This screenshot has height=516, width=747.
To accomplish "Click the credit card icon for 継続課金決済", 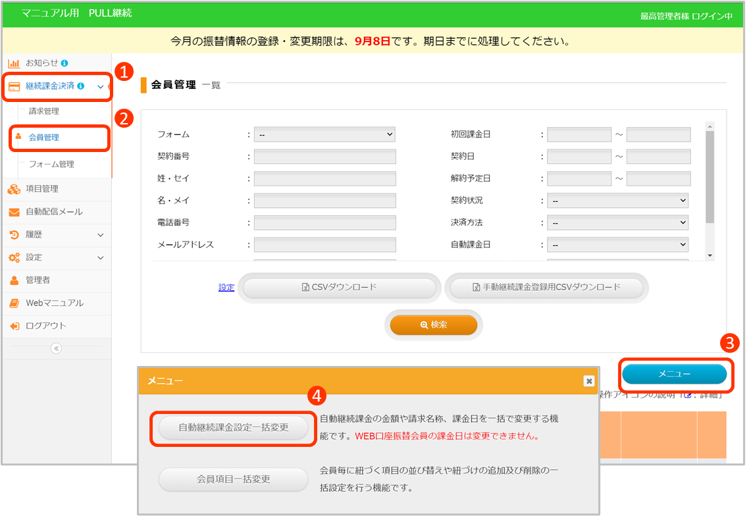I will pos(14,86).
